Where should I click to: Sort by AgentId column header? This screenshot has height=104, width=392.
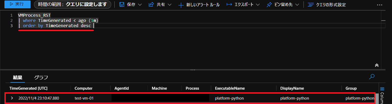pos(121,88)
